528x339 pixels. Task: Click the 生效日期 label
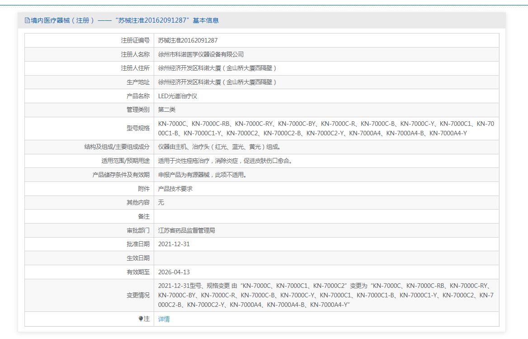pos(138,258)
